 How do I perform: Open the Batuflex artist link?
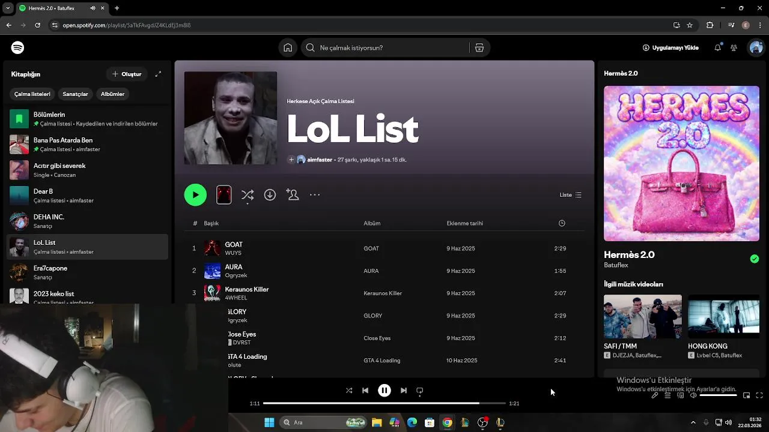pos(616,265)
